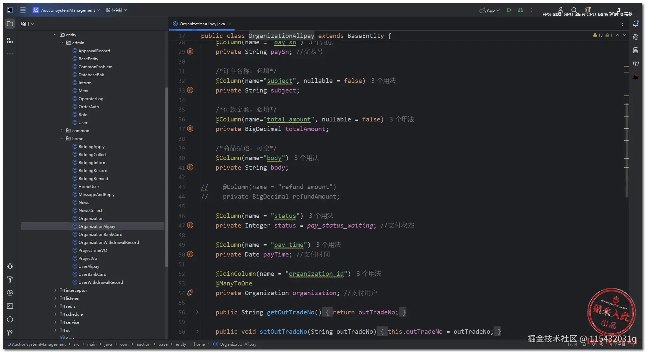Open the Terminal tool window
The height and width of the screenshot is (353, 646).
coord(10,306)
